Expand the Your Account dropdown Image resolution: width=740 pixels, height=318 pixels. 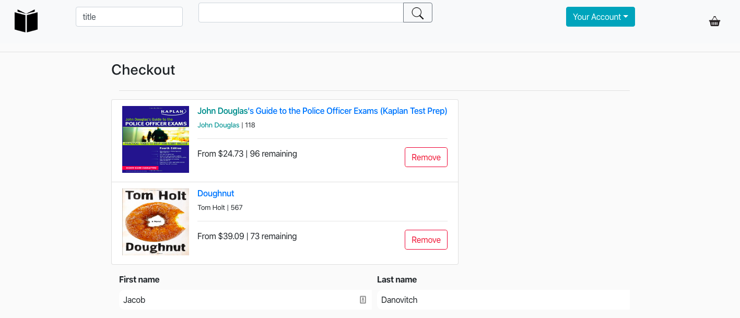click(600, 17)
